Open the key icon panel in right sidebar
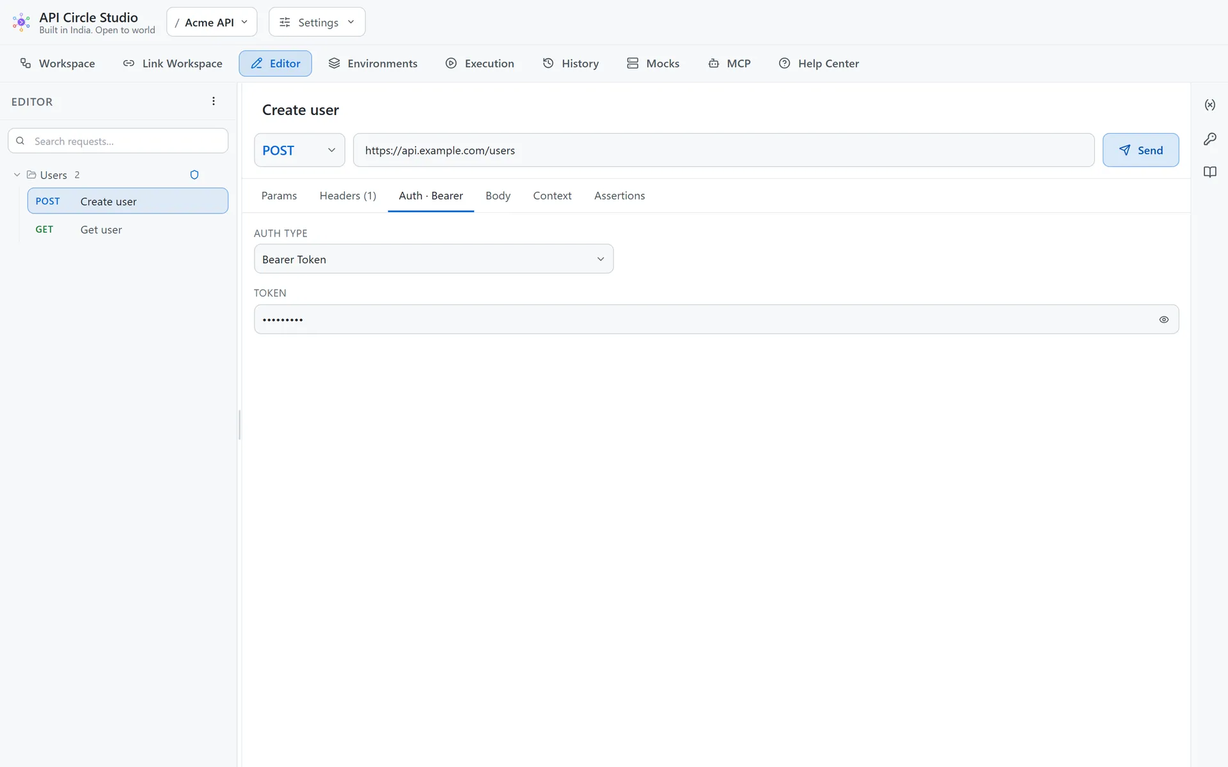The width and height of the screenshot is (1228, 767). (x=1209, y=139)
